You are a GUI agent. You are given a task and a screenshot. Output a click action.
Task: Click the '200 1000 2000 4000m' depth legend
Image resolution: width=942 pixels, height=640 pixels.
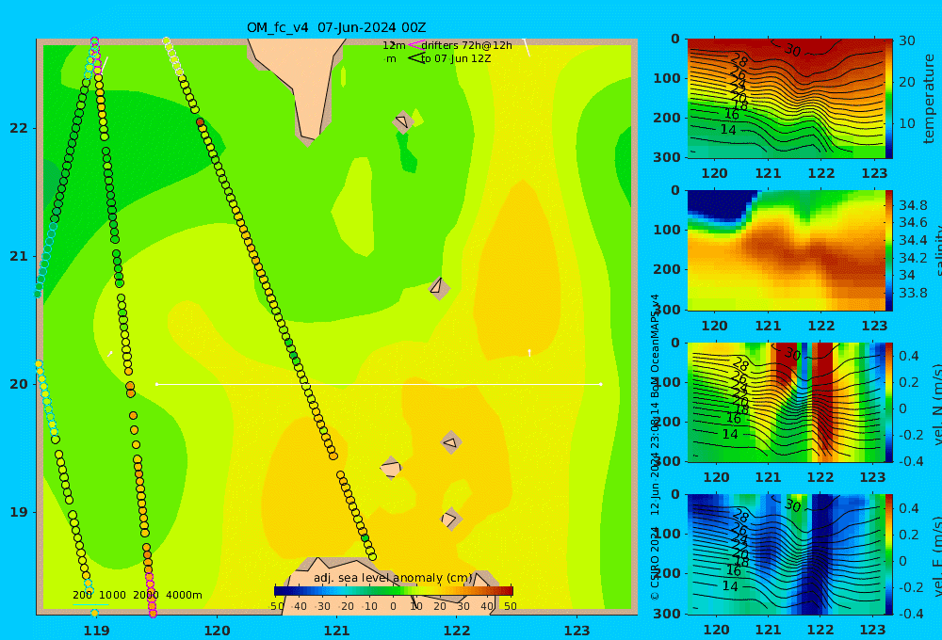[137, 595]
